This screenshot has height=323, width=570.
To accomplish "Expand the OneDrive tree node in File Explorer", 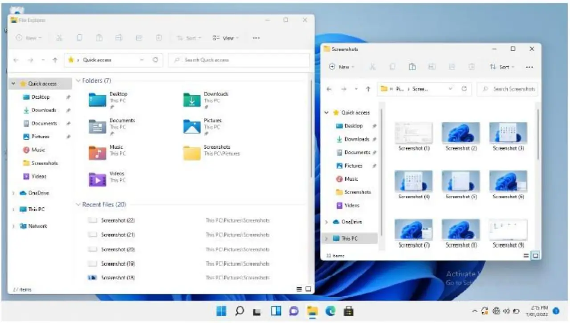I will (14, 194).
